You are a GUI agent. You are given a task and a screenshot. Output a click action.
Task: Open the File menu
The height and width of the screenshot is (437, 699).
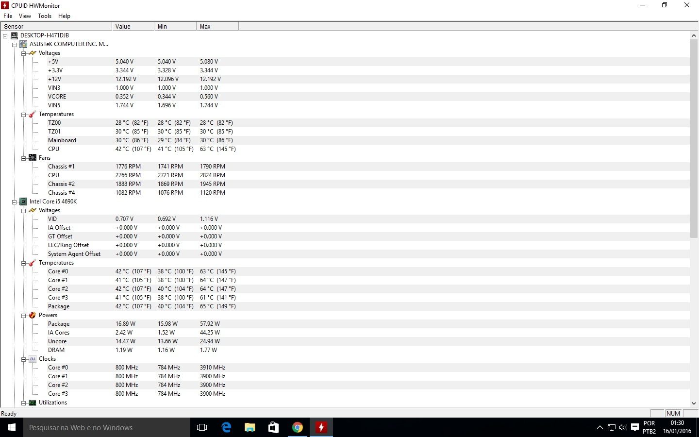pyautogui.click(x=8, y=16)
